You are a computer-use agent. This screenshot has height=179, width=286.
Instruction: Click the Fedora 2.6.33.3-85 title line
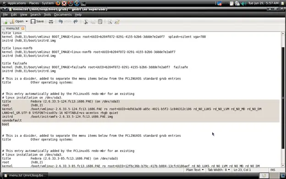pyautogui.click(x=60, y=158)
